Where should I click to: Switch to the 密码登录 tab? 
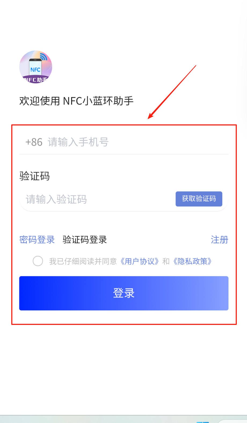pyautogui.click(x=37, y=239)
